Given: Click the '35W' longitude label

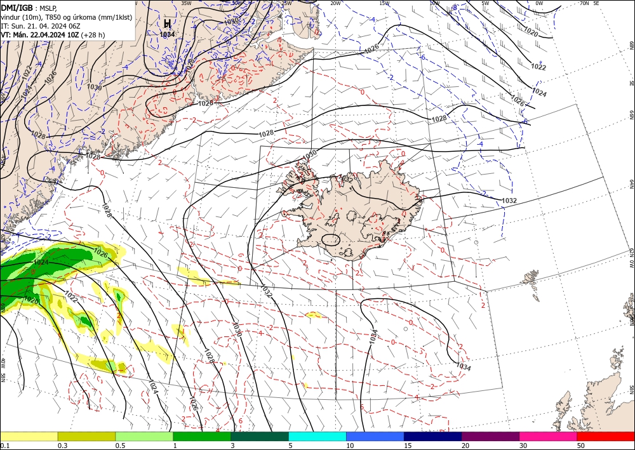Looking at the screenshot, I should click(x=186, y=3).
